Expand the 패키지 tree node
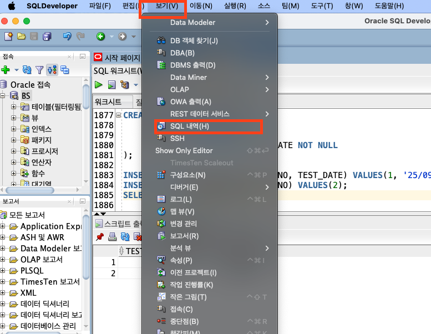The width and height of the screenshot is (431, 334). [x=13, y=140]
